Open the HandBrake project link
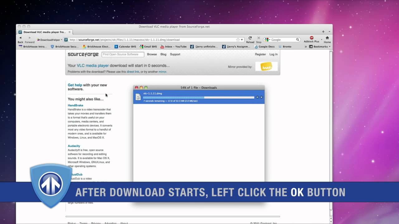The height and width of the screenshot is (224, 399). pyautogui.click(x=75, y=105)
